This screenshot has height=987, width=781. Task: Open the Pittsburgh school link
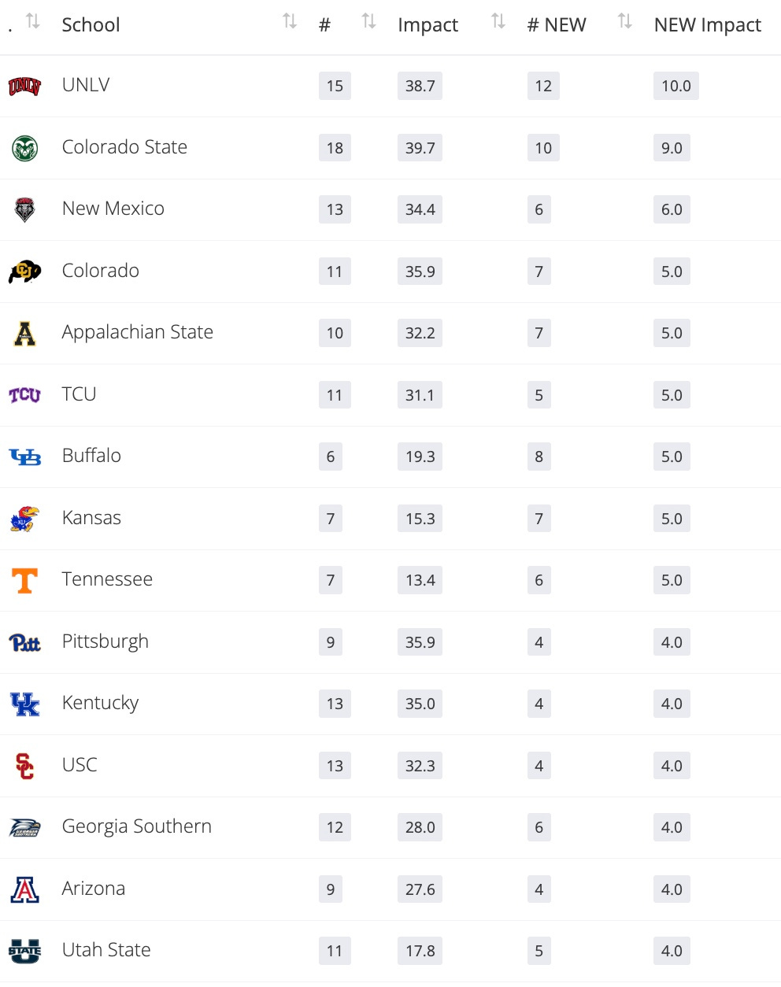tap(105, 641)
